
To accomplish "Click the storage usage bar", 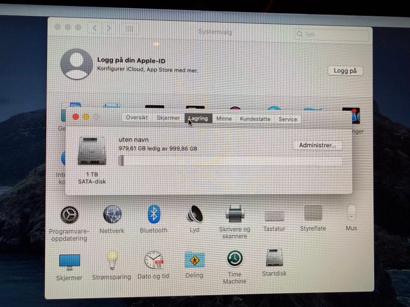I will tap(230, 161).
